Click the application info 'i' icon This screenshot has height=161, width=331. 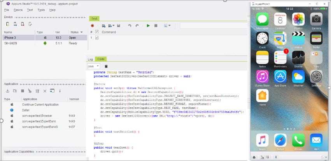tap(60, 91)
